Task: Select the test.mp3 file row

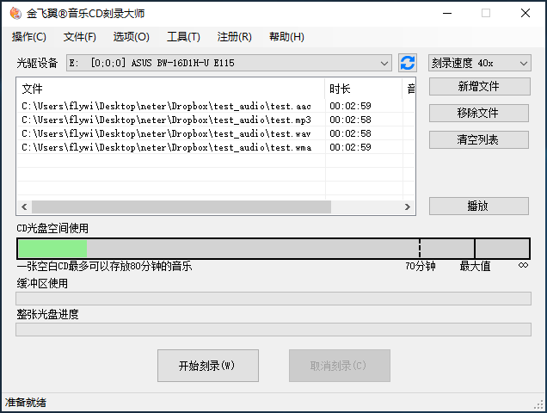Action: [x=216, y=120]
